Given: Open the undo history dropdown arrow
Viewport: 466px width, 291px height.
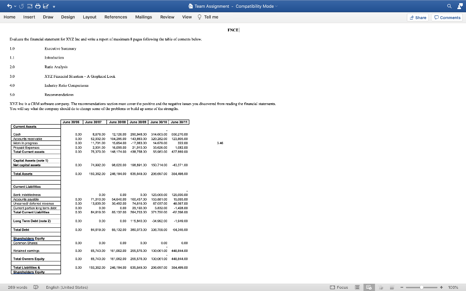Looking at the screenshot, I should pos(15,6).
